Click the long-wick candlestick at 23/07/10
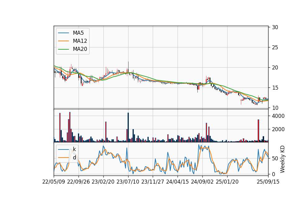The height and width of the screenshot is (214, 298). pyautogui.click(x=128, y=68)
